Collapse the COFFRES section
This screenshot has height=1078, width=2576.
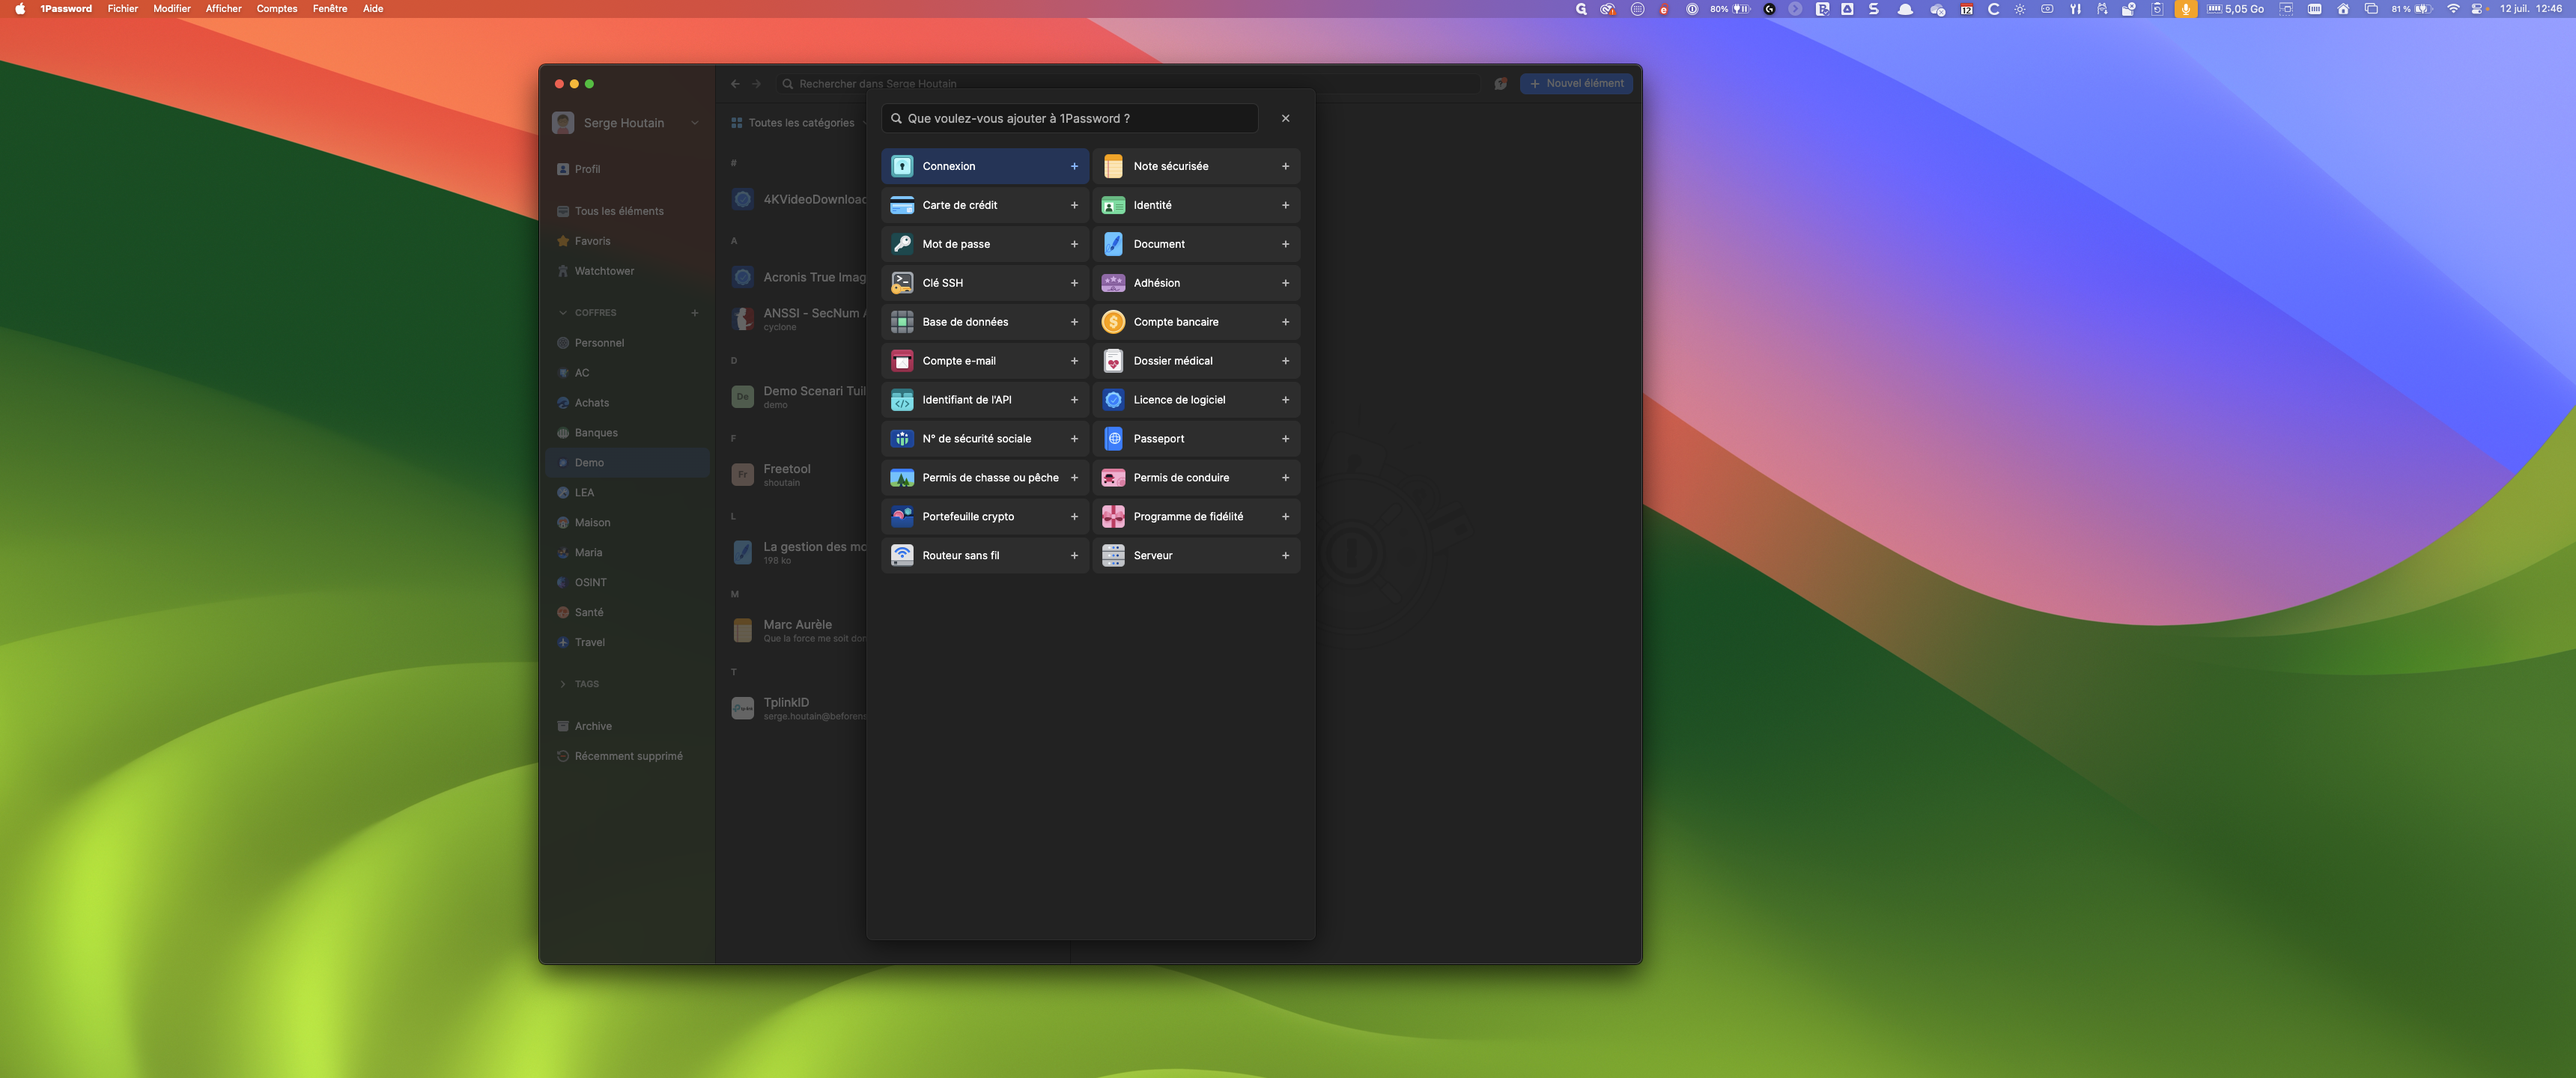pos(563,313)
